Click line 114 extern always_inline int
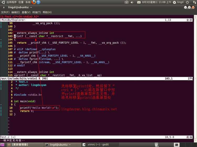 coord(34,72)
